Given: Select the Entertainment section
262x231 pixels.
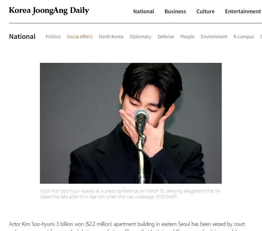Looking at the screenshot, I should pyautogui.click(x=243, y=11).
